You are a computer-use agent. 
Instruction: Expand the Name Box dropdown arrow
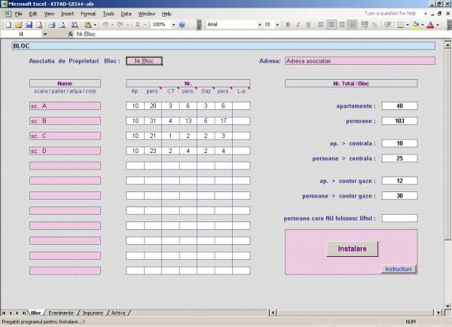point(45,34)
